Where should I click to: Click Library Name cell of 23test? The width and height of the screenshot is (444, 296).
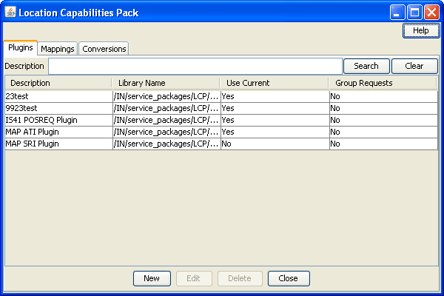point(166,96)
